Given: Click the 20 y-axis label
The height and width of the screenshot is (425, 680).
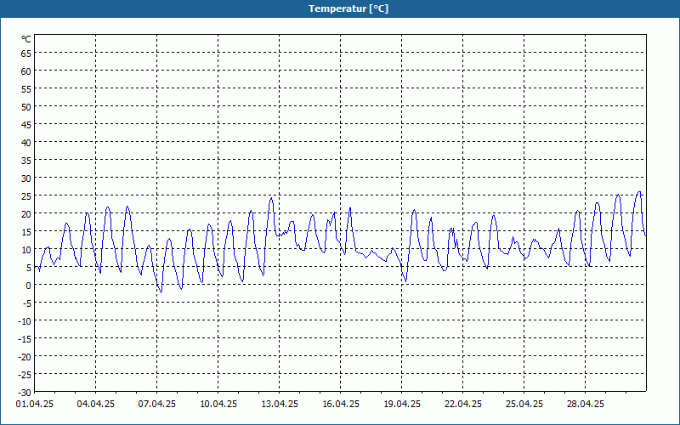Looking at the screenshot, I should click(26, 214).
